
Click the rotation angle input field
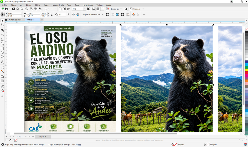coord(62,15)
